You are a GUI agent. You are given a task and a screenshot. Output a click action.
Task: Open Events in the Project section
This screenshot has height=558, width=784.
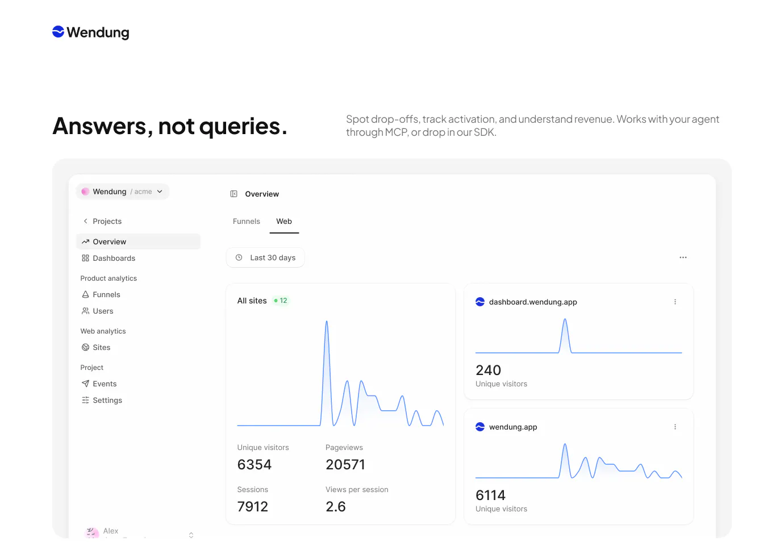[x=138, y=384]
